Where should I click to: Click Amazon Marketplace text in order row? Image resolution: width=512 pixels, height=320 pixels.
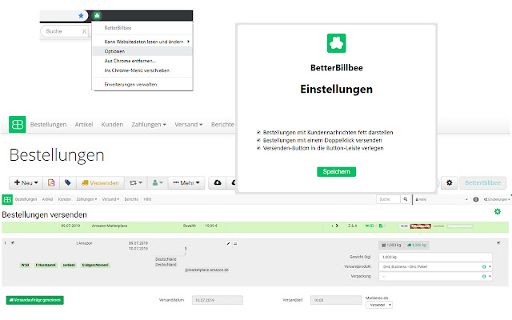[x=110, y=226]
